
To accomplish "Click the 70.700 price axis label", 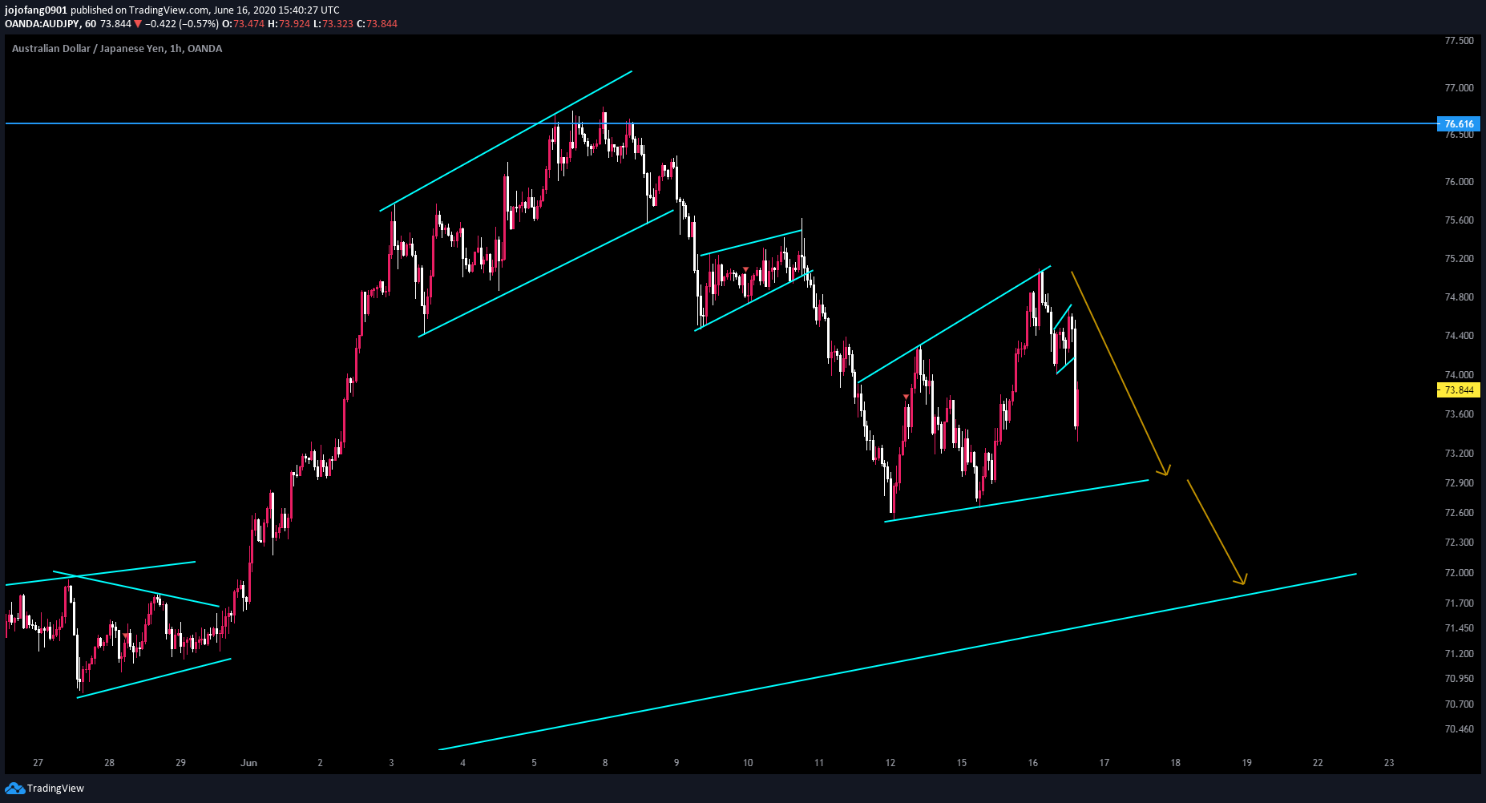I will point(1459,704).
